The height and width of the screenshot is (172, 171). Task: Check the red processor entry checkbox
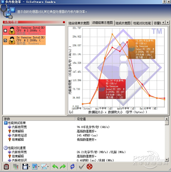coord(5,31)
